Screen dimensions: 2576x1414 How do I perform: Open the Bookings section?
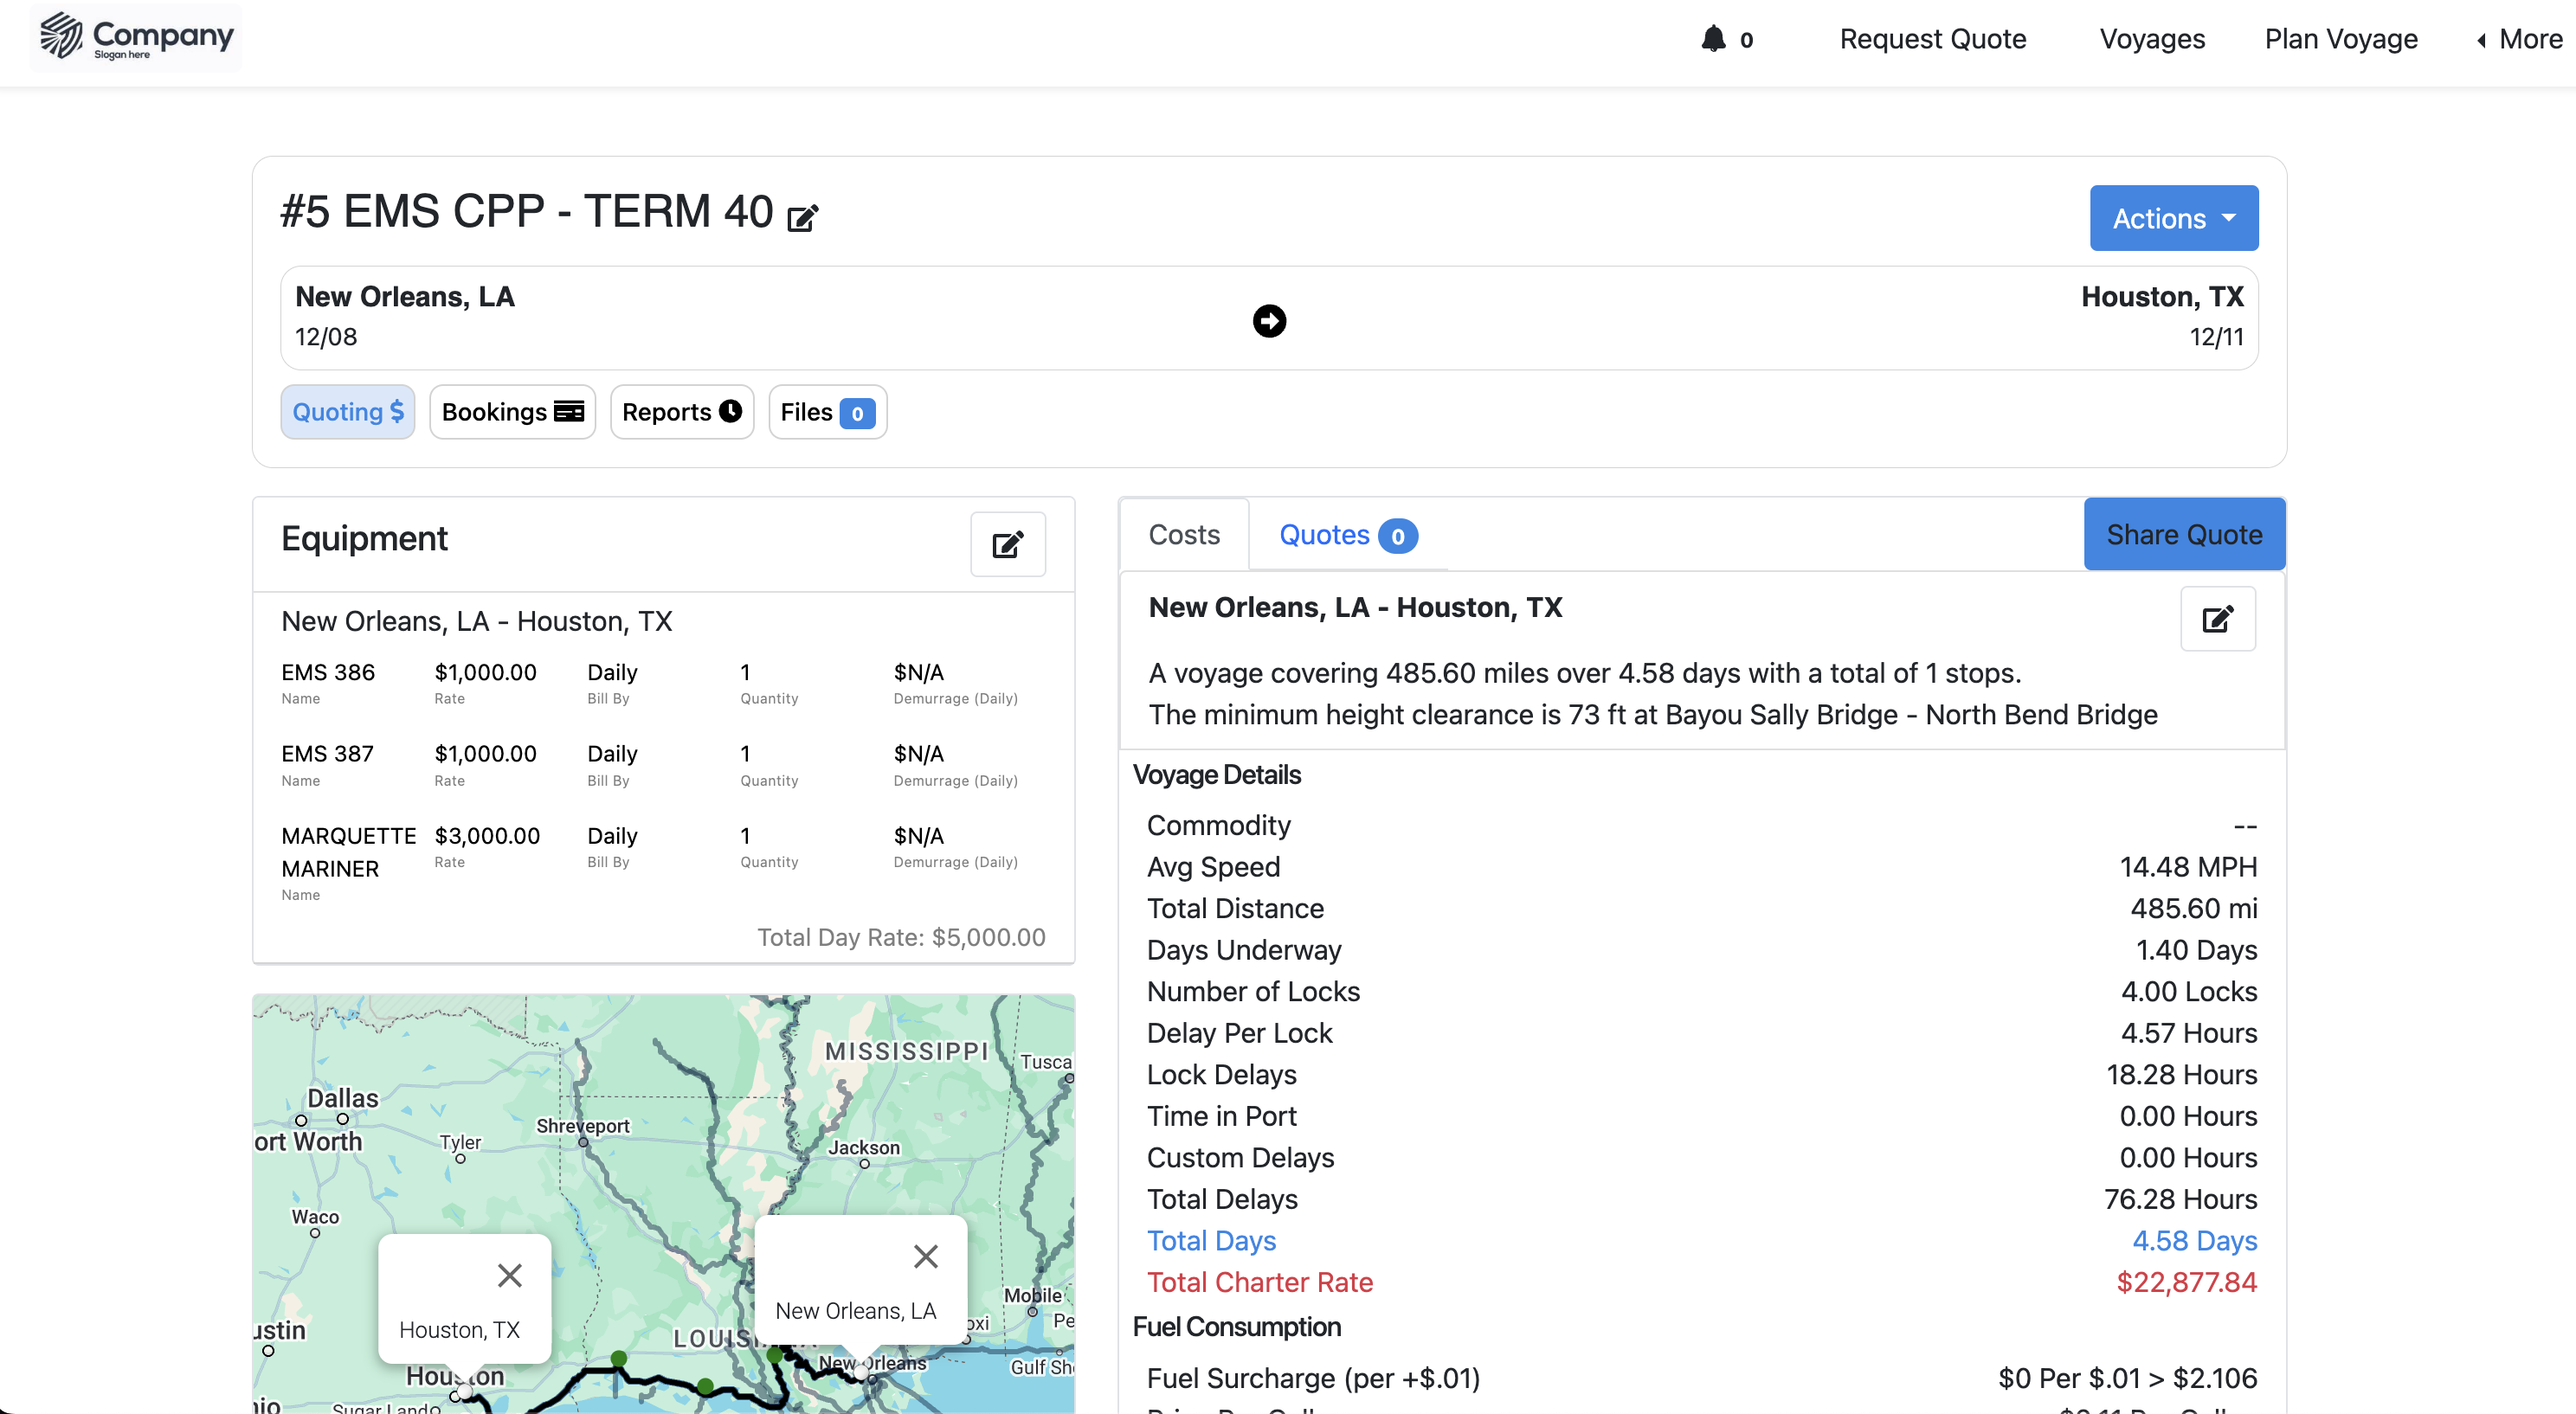coord(512,412)
